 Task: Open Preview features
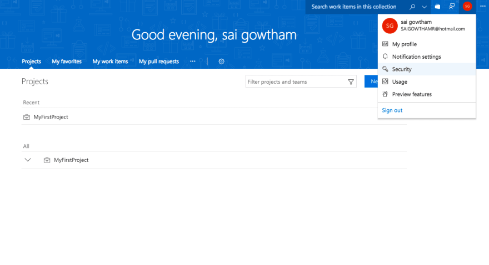pyautogui.click(x=427, y=94)
